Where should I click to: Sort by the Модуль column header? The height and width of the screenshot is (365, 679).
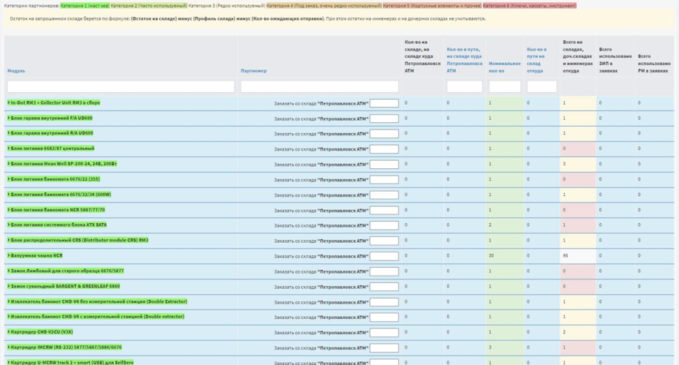click(16, 71)
